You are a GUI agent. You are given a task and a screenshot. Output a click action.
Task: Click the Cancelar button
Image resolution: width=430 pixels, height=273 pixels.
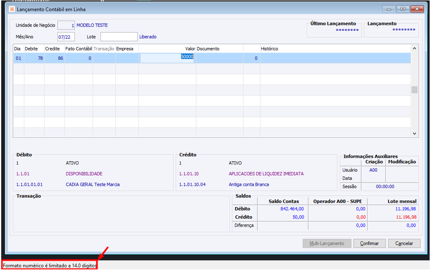click(404, 244)
